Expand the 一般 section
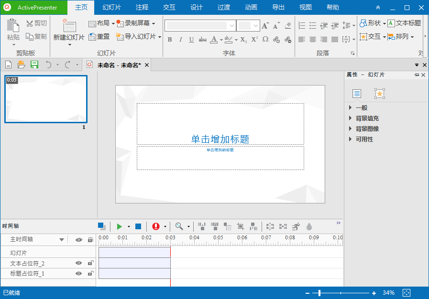This screenshot has width=429, height=299. tap(351, 107)
